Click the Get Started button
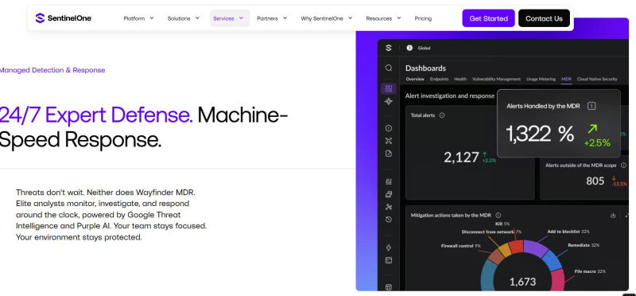The height and width of the screenshot is (296, 636). click(x=488, y=18)
